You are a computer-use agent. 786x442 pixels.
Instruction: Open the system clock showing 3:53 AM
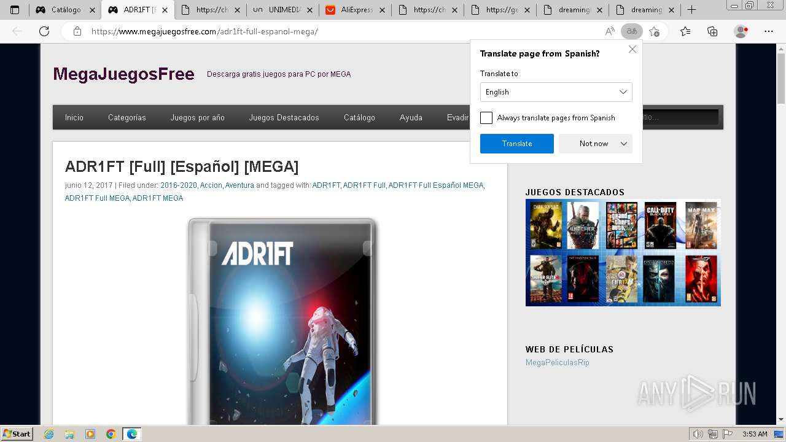click(755, 434)
